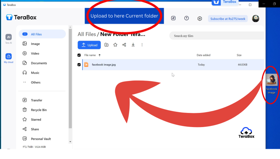The image size is (280, 159).
Task: Click the sidebar vertical scrollbar thumb
Action: [70, 78]
